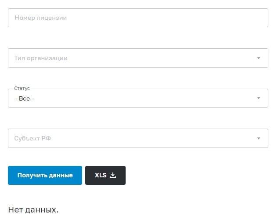Expand the Статус selector
The height and width of the screenshot is (223, 278).
point(138,98)
